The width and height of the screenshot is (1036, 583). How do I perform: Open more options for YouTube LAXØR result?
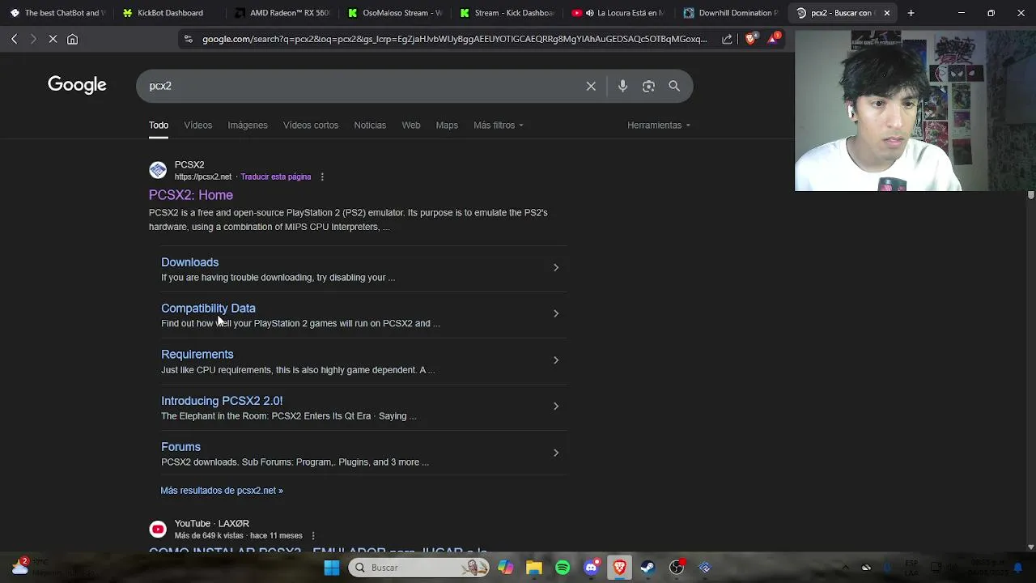click(313, 535)
